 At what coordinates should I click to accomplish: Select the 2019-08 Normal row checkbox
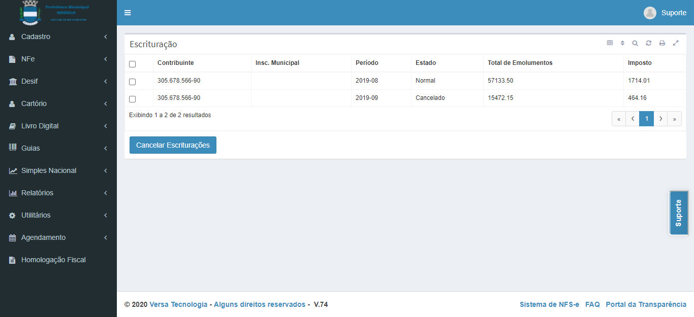tap(133, 82)
